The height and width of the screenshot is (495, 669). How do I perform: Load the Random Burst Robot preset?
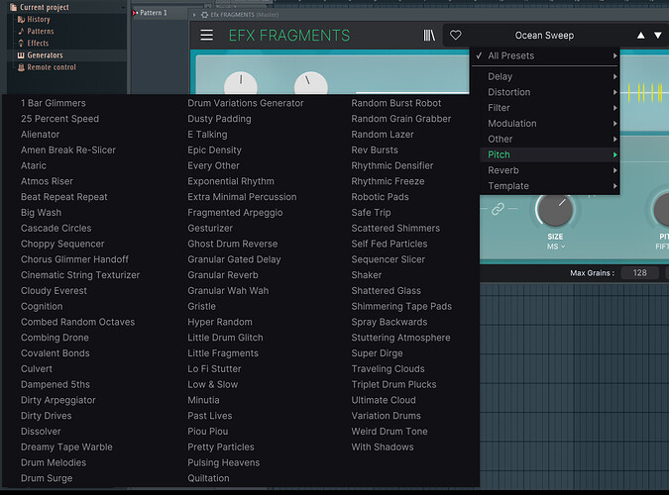pos(395,103)
